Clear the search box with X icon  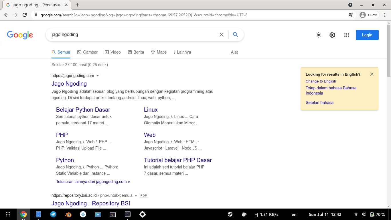pyautogui.click(x=221, y=35)
